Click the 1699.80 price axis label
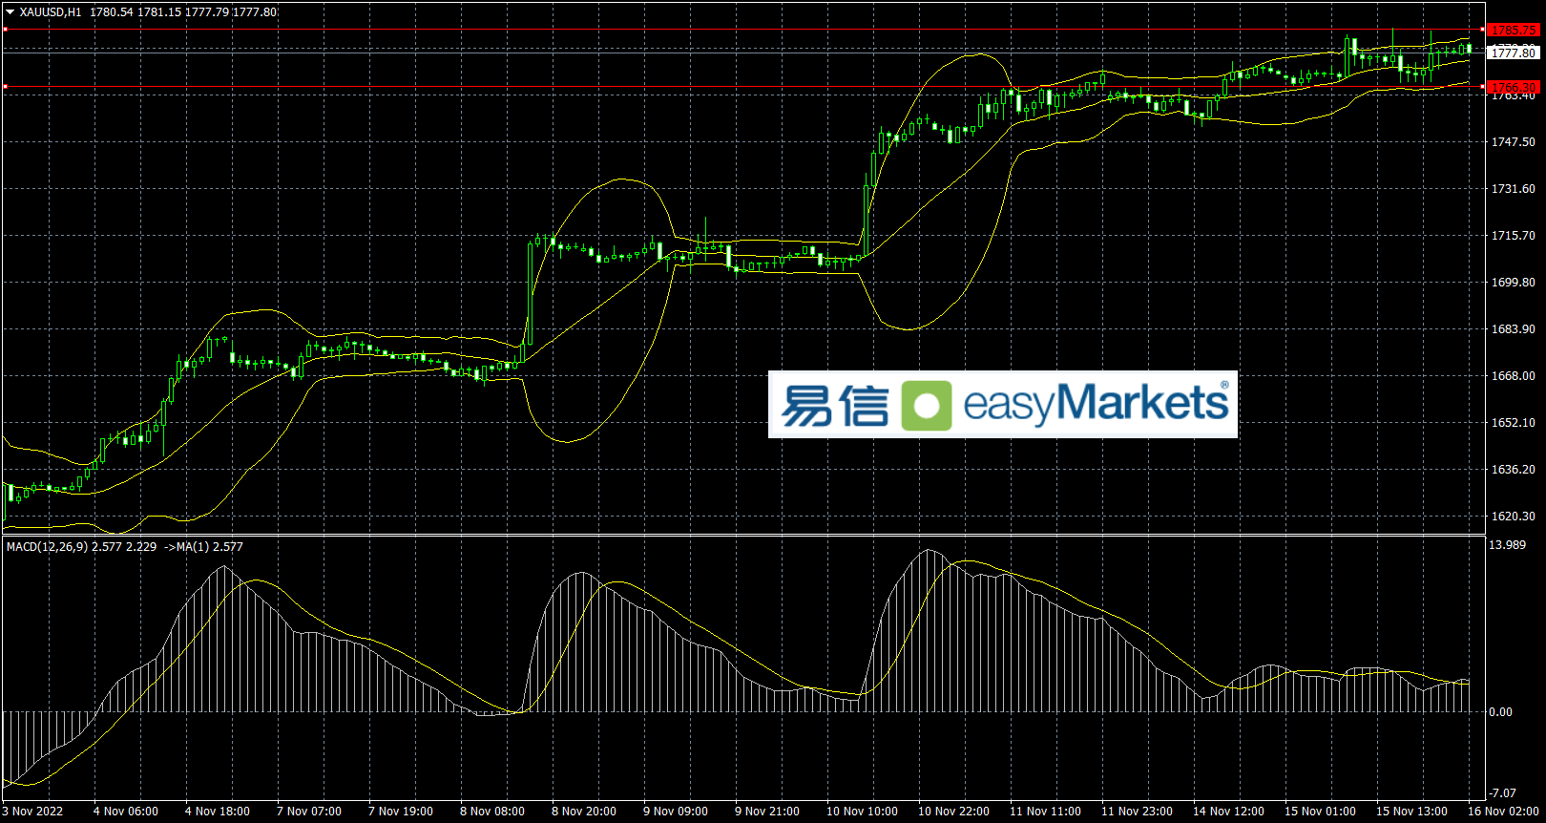Image resolution: width=1546 pixels, height=823 pixels. [x=1514, y=283]
